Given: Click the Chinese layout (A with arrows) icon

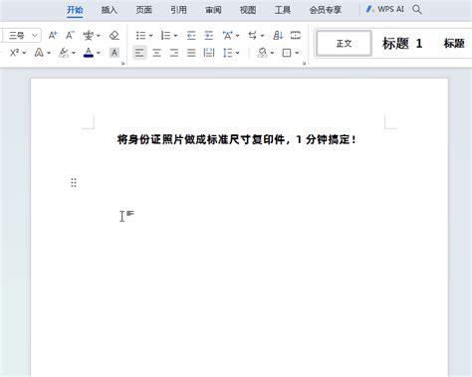Looking at the screenshot, I should pos(227,35).
